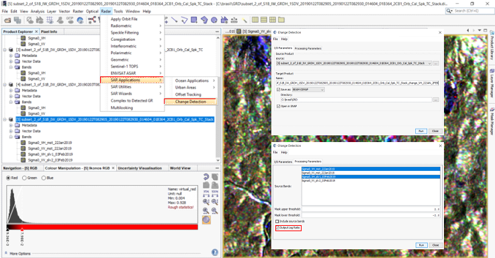Click the Open Product folder toolbar icon
The height and width of the screenshot is (258, 495).
pyautogui.click(x=7, y=21)
